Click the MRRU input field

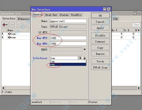point(66,49)
